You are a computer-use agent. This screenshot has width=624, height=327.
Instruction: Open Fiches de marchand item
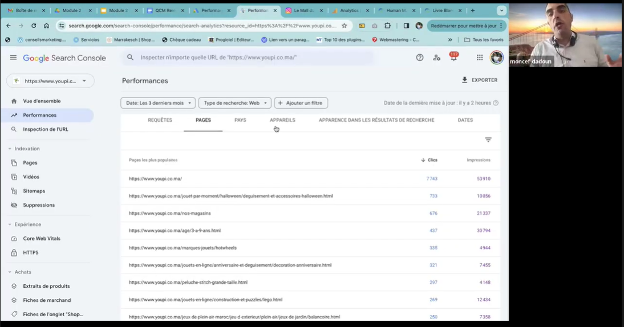47,300
